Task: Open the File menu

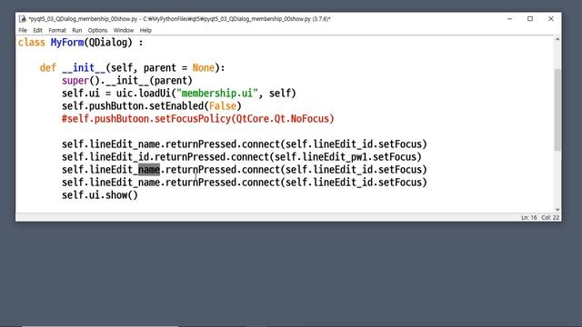Action: 23,30
